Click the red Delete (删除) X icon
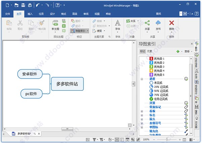Viewport: 202px width, 143px height. [171, 23]
